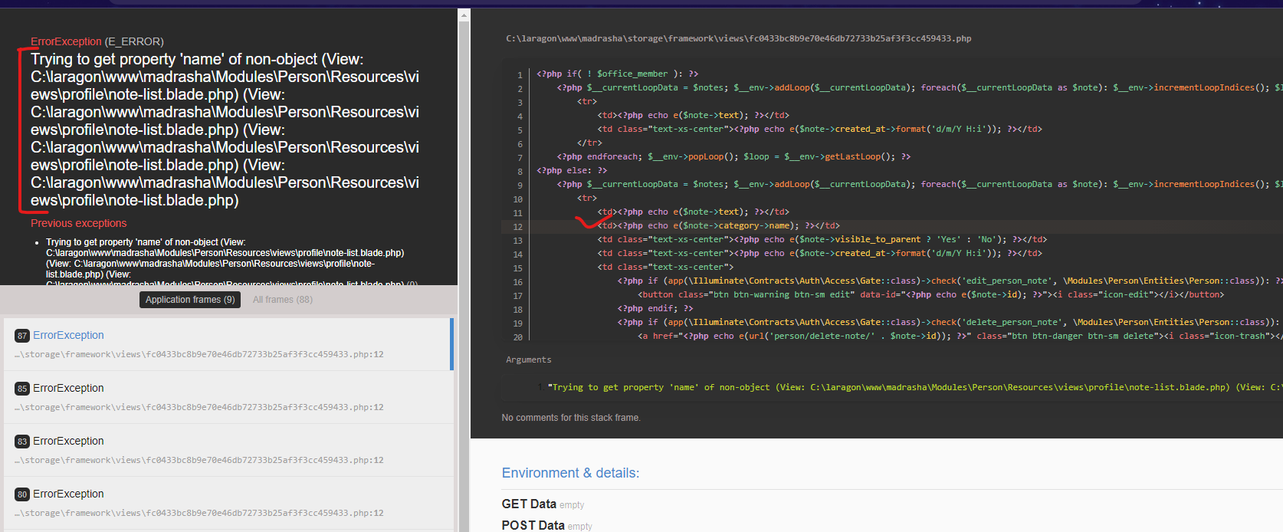Click frame number badge 87

[x=22, y=336]
